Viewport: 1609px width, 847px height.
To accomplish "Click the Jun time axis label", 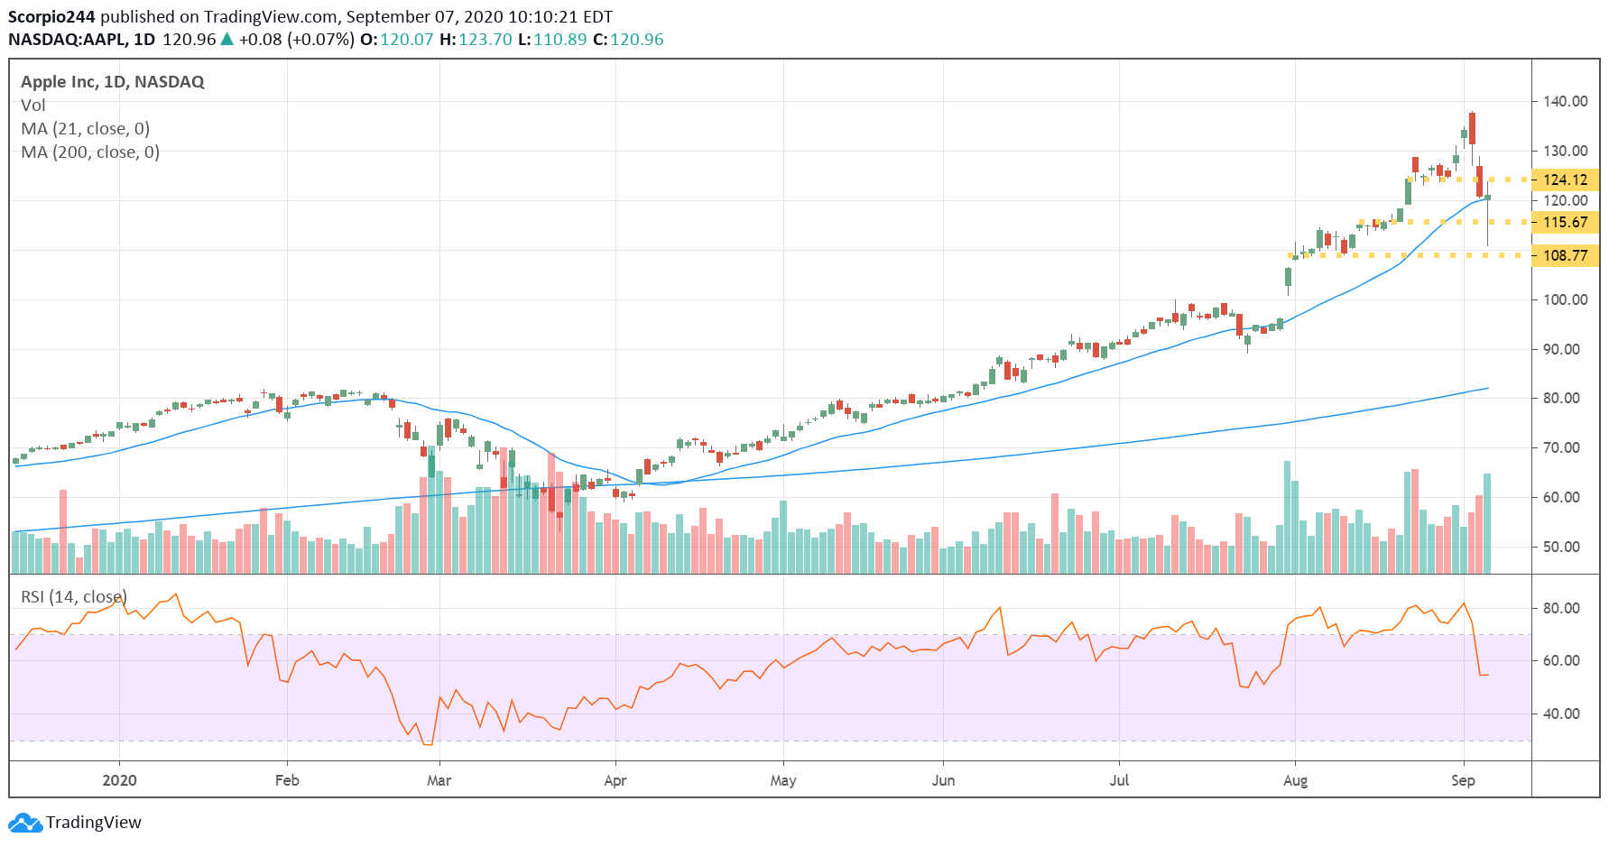I will (943, 780).
